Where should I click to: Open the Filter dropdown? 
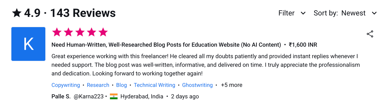[x=292, y=13]
